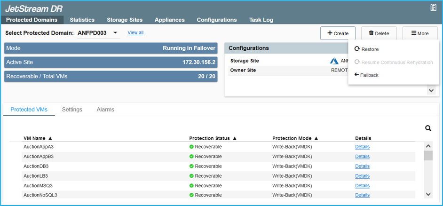Screen dimensions: 443x206
Task: Click the Delete button
Action: pos(379,33)
